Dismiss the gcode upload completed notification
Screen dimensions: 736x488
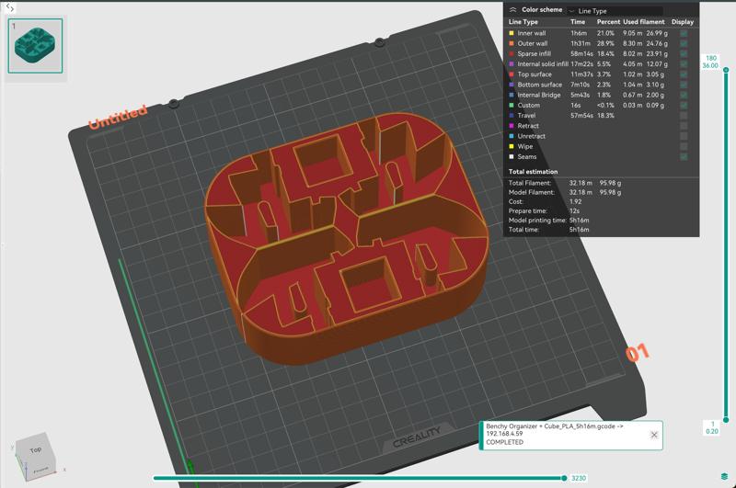coord(654,435)
